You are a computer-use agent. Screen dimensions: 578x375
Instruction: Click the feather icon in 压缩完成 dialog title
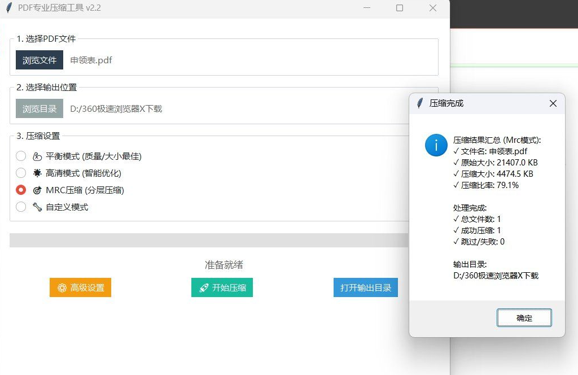coord(420,103)
